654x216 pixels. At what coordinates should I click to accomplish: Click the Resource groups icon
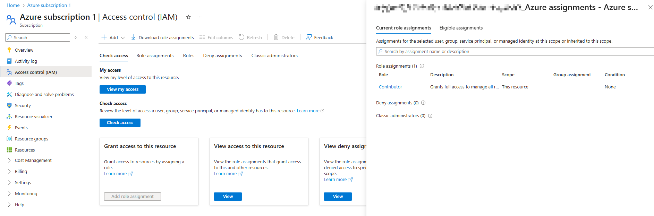(x=9, y=139)
